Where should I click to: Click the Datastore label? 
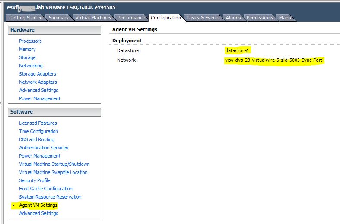[x=128, y=50]
